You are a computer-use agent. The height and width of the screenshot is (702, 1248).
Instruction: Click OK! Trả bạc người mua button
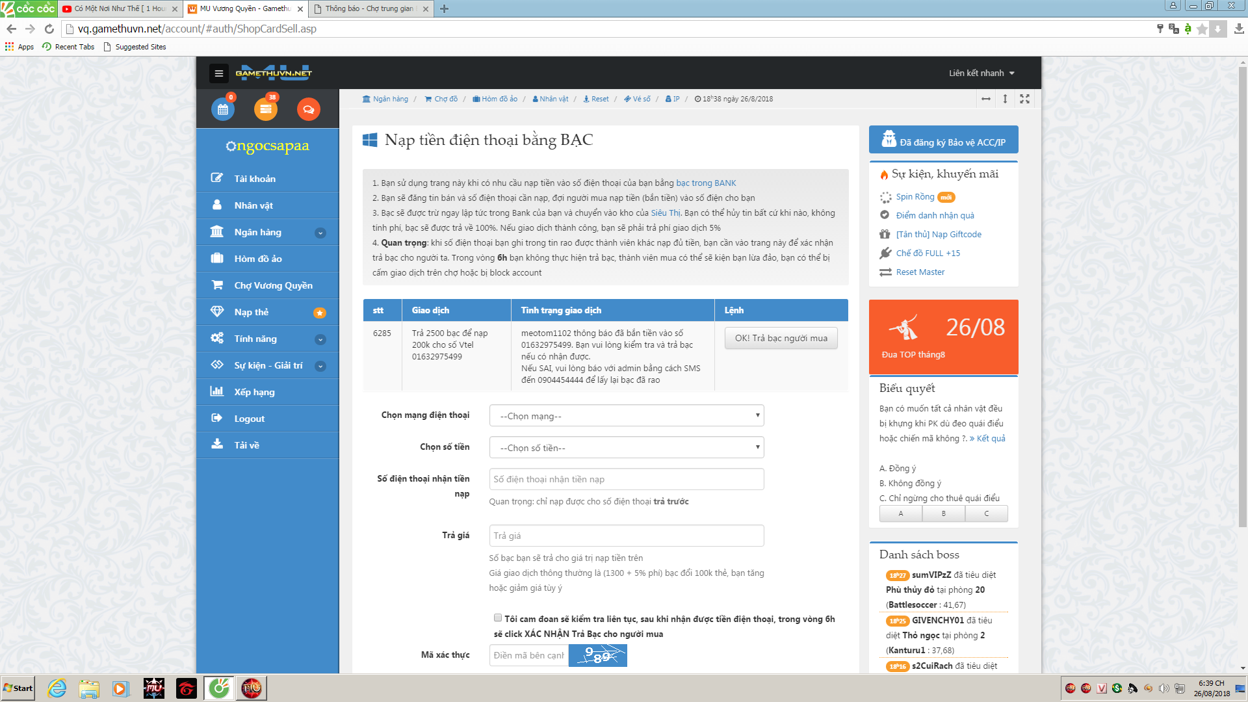(x=781, y=338)
